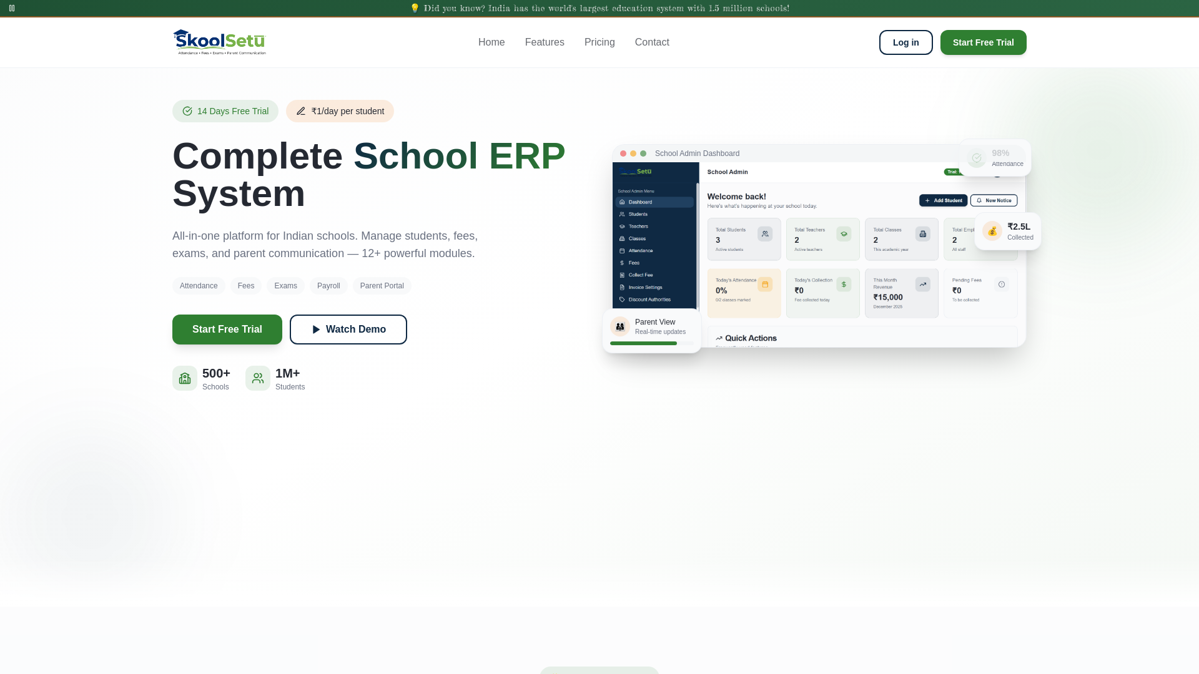Click the Pending Fees info icon in preview
The image size is (1199, 674).
1002,285
